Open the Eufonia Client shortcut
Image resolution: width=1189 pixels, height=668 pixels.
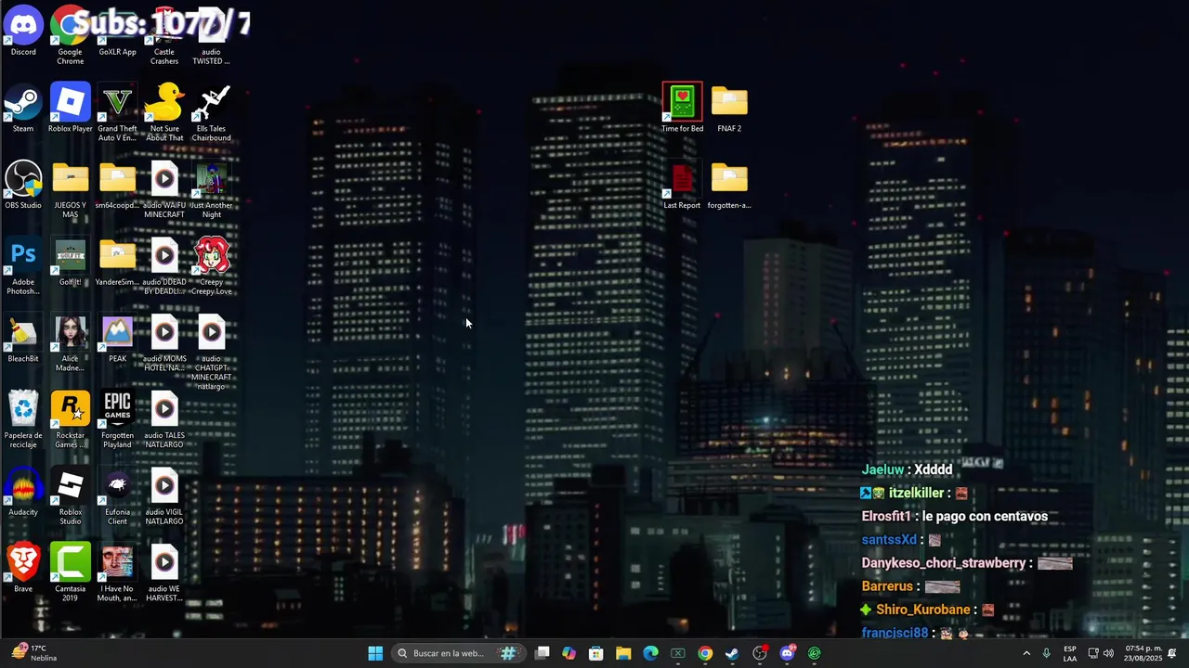[x=117, y=496]
